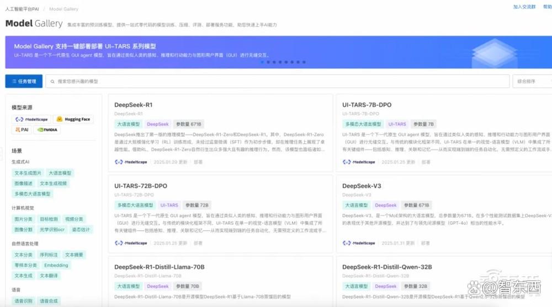Screen dimensions: 552x307
Task: Filter by 视频分类 vision tag
Action: click(74, 219)
